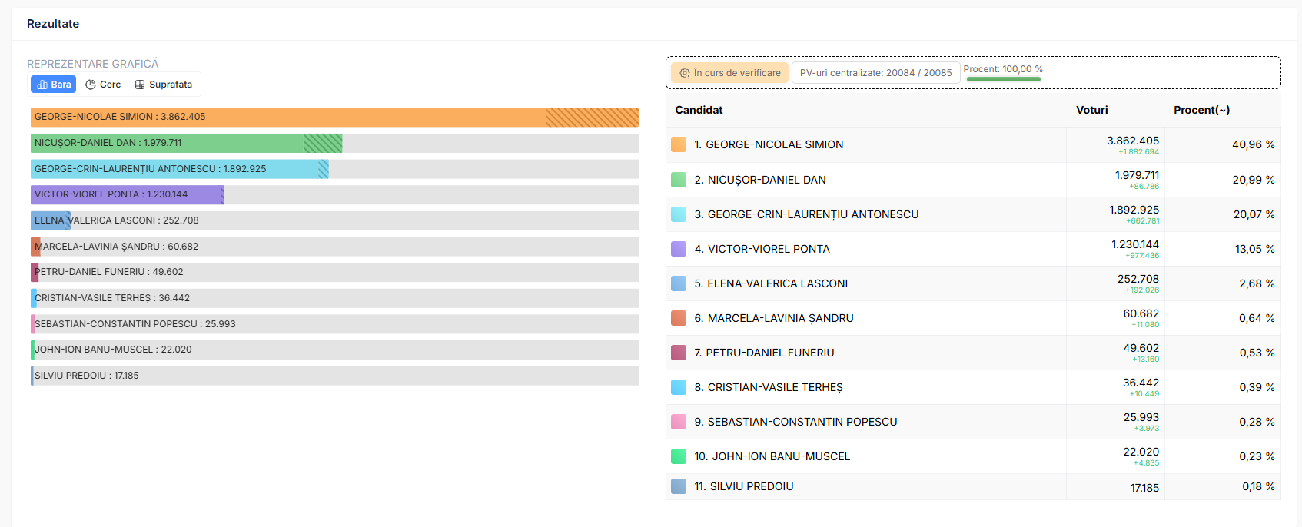1302x527 pixels.
Task: Select the Silviu Predoiu table row
Action: coord(972,486)
